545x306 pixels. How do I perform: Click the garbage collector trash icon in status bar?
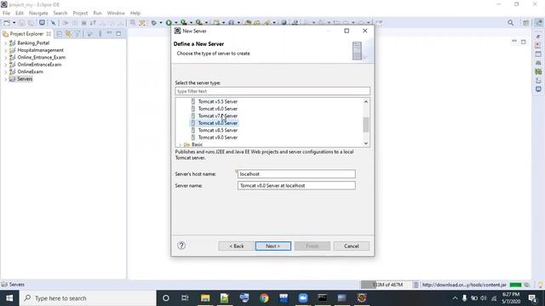pos(416,285)
